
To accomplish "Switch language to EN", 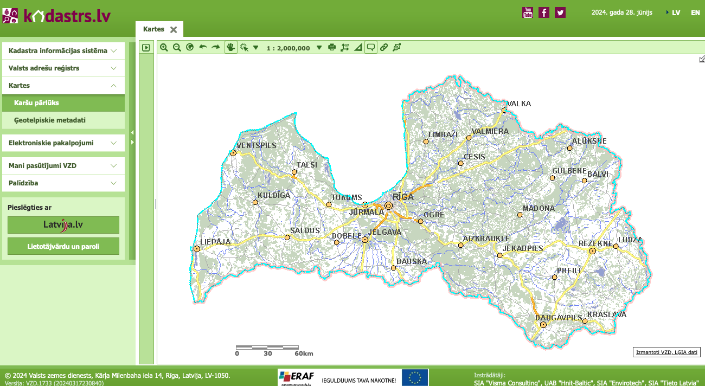I will click(695, 12).
